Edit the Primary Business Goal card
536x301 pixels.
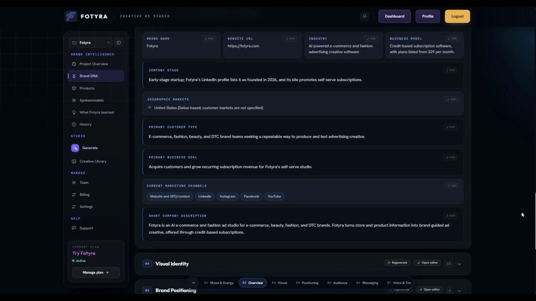[450, 157]
